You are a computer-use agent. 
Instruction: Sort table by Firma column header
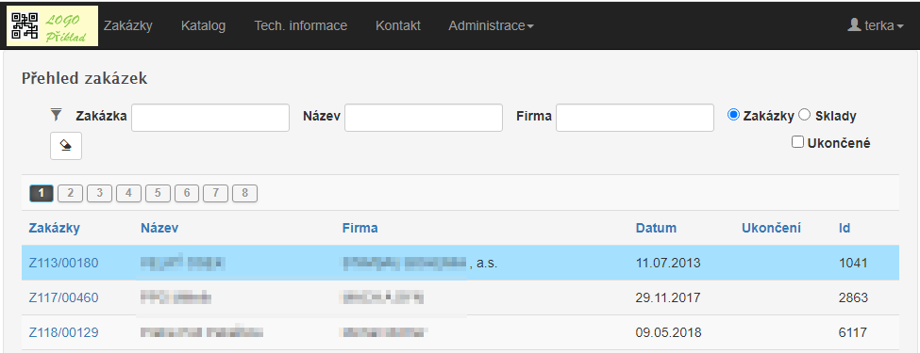click(360, 229)
